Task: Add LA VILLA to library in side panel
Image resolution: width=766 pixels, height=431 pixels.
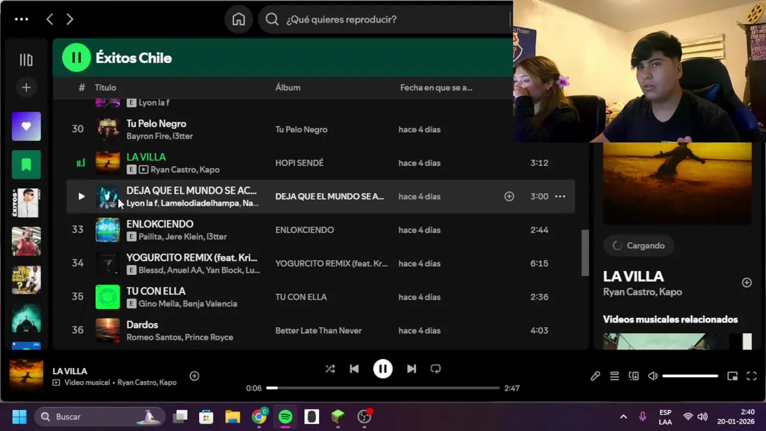Action: [747, 283]
